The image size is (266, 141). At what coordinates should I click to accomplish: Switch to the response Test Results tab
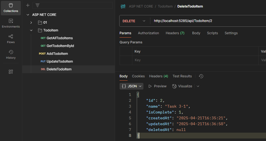point(182,76)
